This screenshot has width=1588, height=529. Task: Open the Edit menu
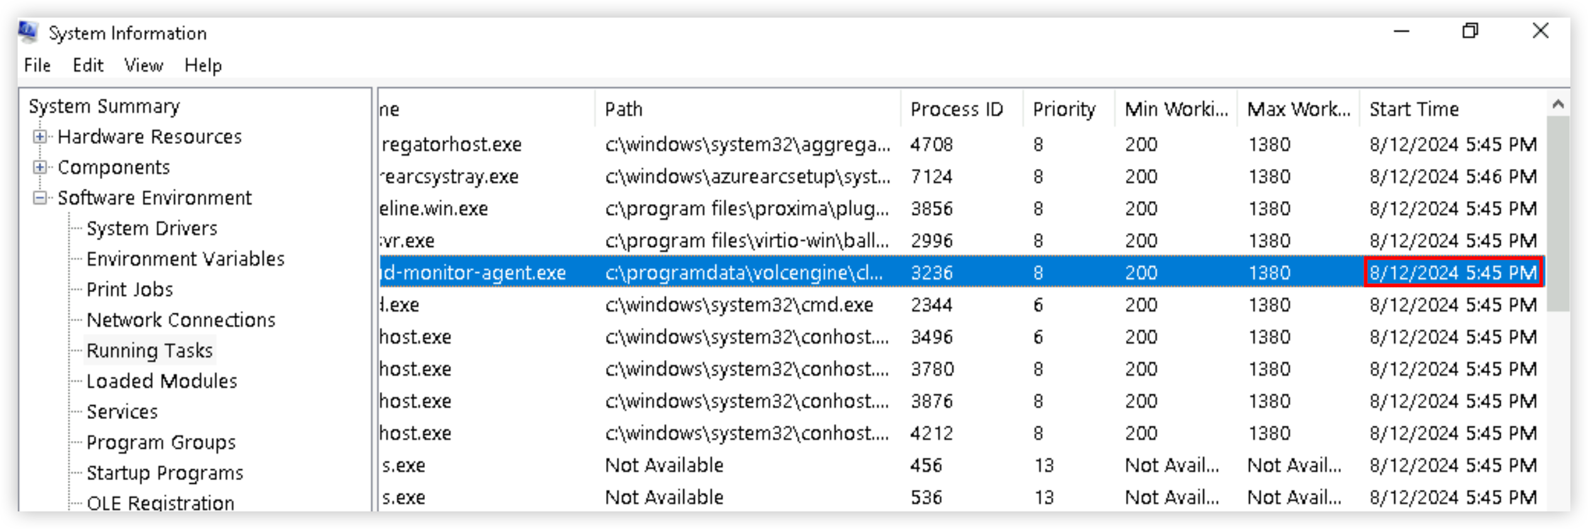click(x=87, y=65)
